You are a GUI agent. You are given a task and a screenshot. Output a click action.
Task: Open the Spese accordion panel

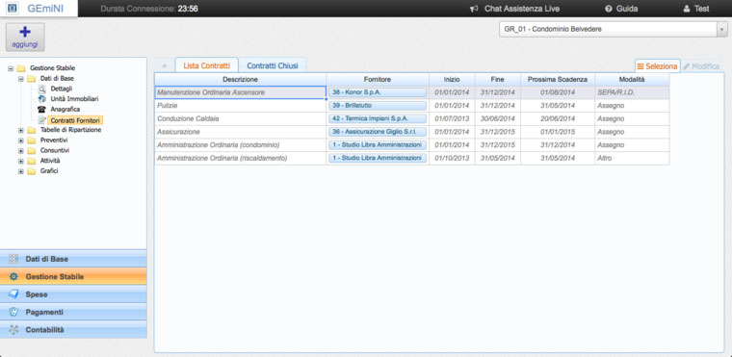(73, 294)
